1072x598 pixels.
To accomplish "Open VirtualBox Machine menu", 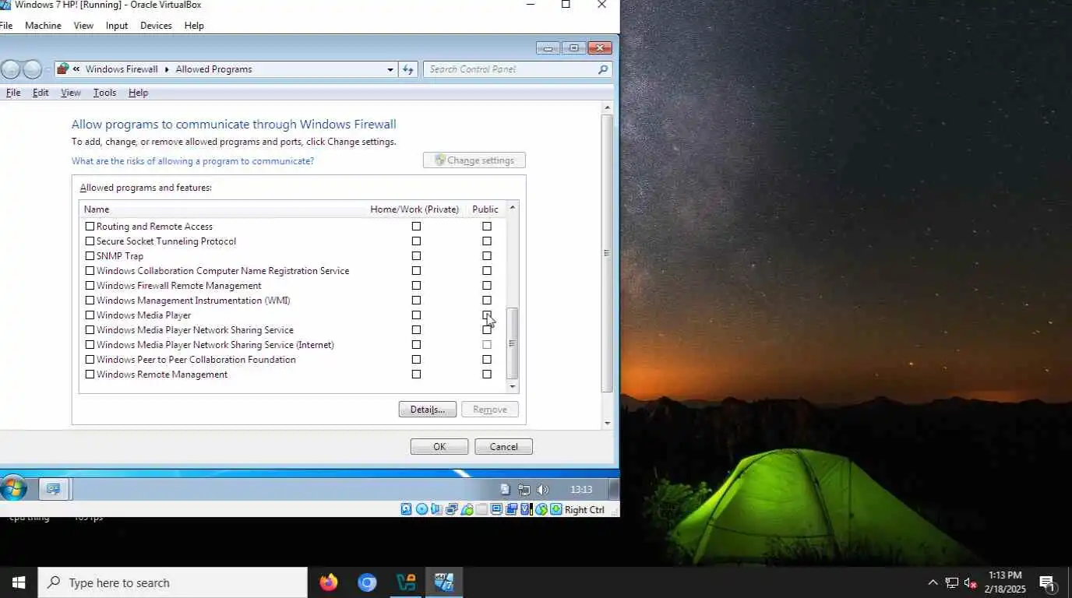I will [43, 26].
